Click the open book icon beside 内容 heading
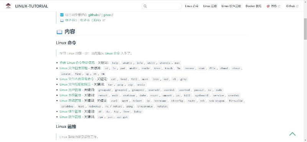Viewport: 307px width, 142px height. click(59, 32)
